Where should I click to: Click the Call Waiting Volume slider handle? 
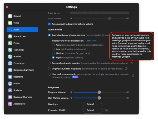pyautogui.click(x=99, y=98)
